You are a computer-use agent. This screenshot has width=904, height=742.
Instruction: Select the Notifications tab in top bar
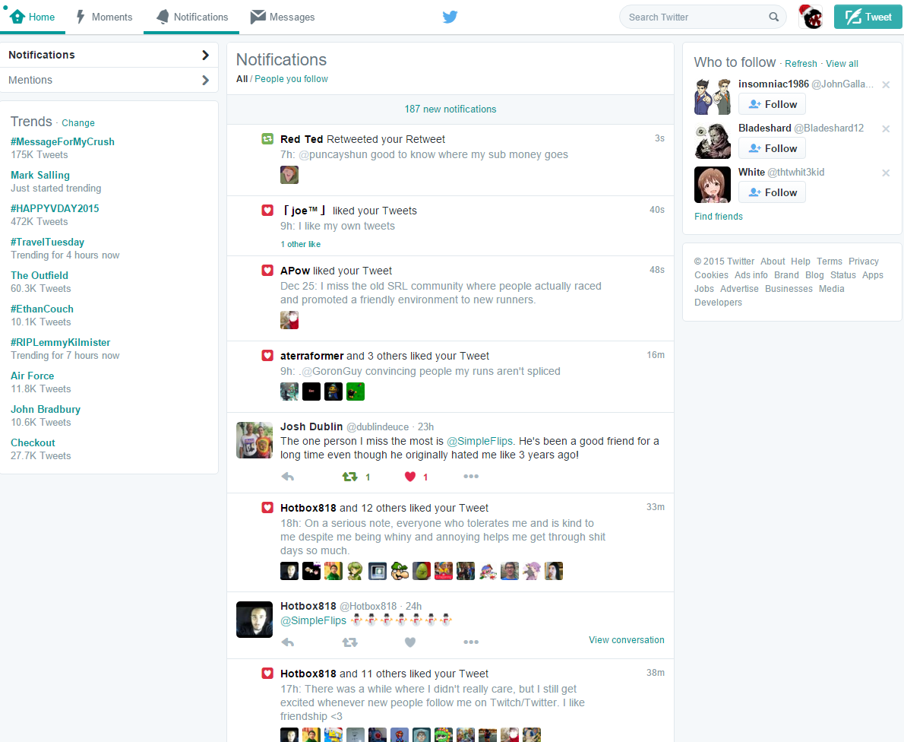[192, 17]
